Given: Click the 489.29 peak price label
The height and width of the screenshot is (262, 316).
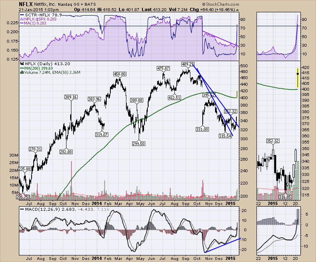Looking at the screenshot, I should 188,64.
